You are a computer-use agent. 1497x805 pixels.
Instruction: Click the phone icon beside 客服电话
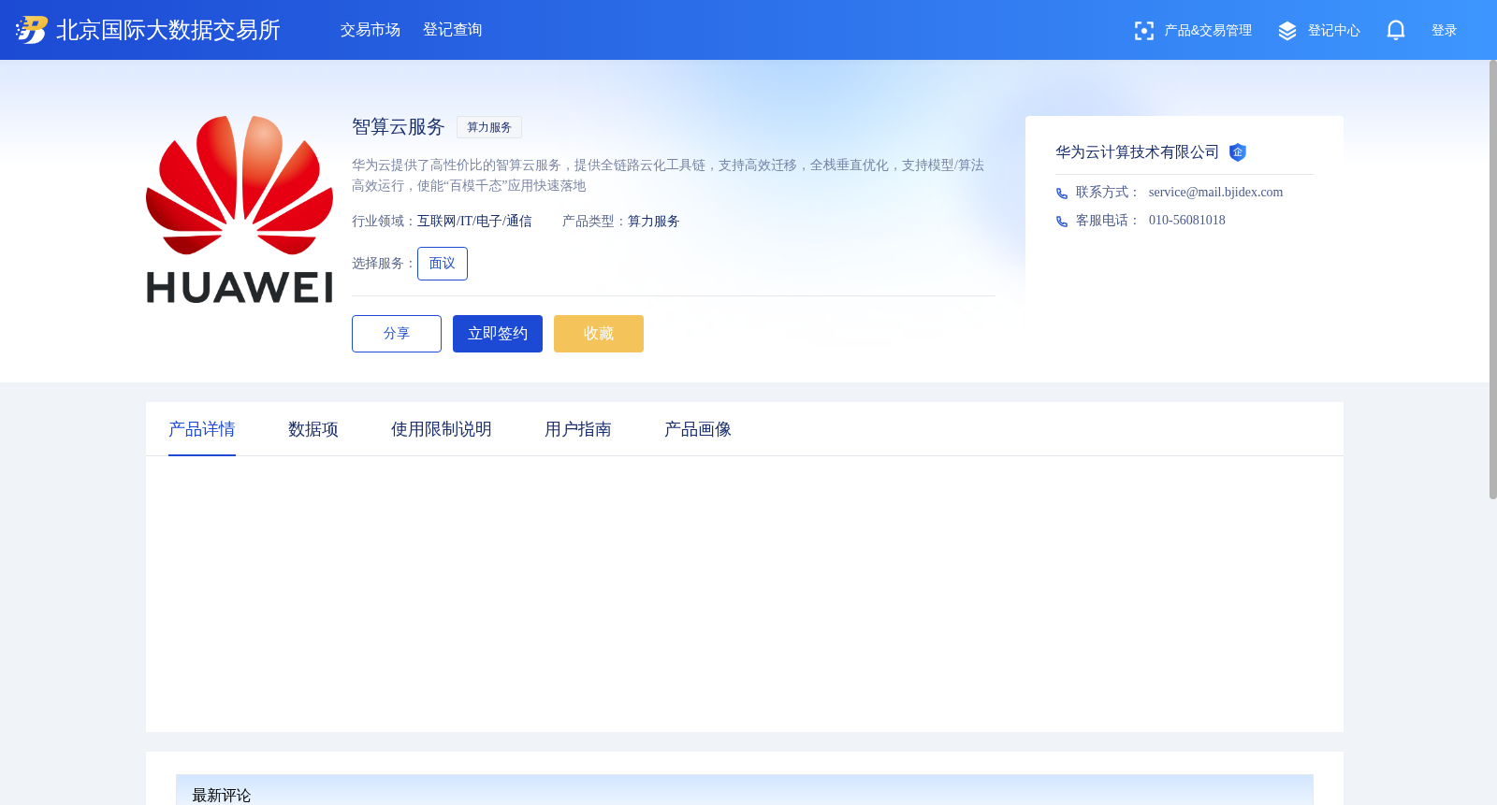click(x=1062, y=222)
